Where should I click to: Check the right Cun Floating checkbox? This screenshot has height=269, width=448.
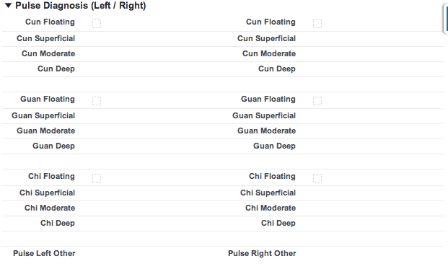(x=317, y=24)
